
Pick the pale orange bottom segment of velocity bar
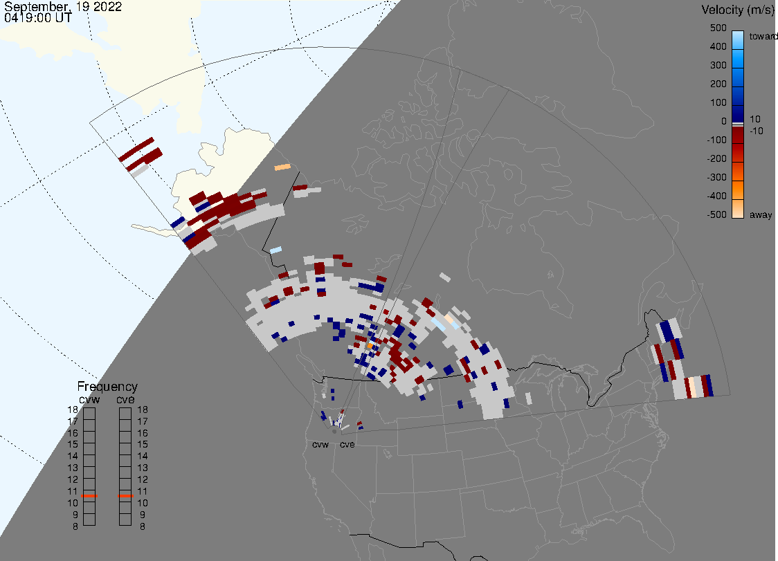(x=738, y=209)
